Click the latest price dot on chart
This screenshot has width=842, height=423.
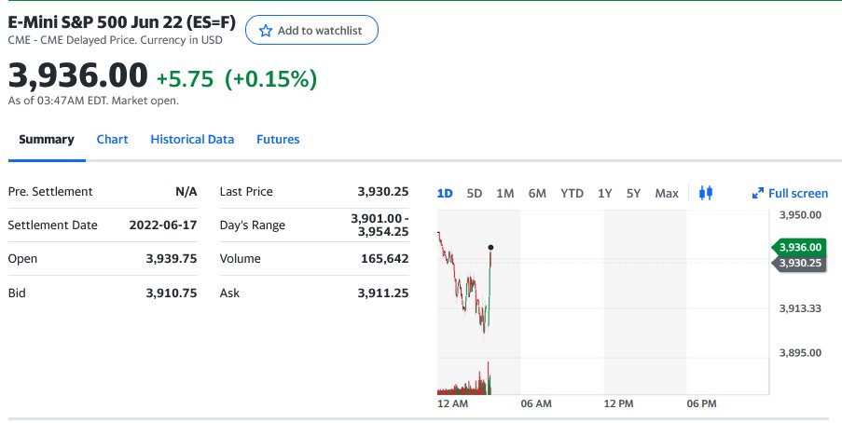[x=490, y=247]
